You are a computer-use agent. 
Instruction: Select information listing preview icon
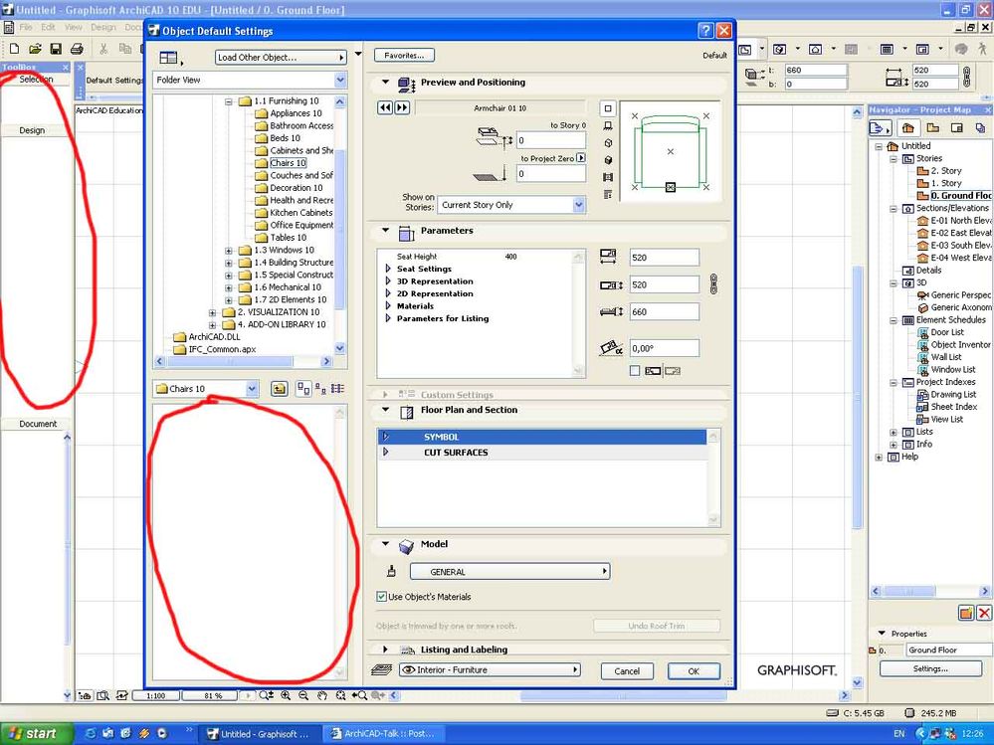608,195
